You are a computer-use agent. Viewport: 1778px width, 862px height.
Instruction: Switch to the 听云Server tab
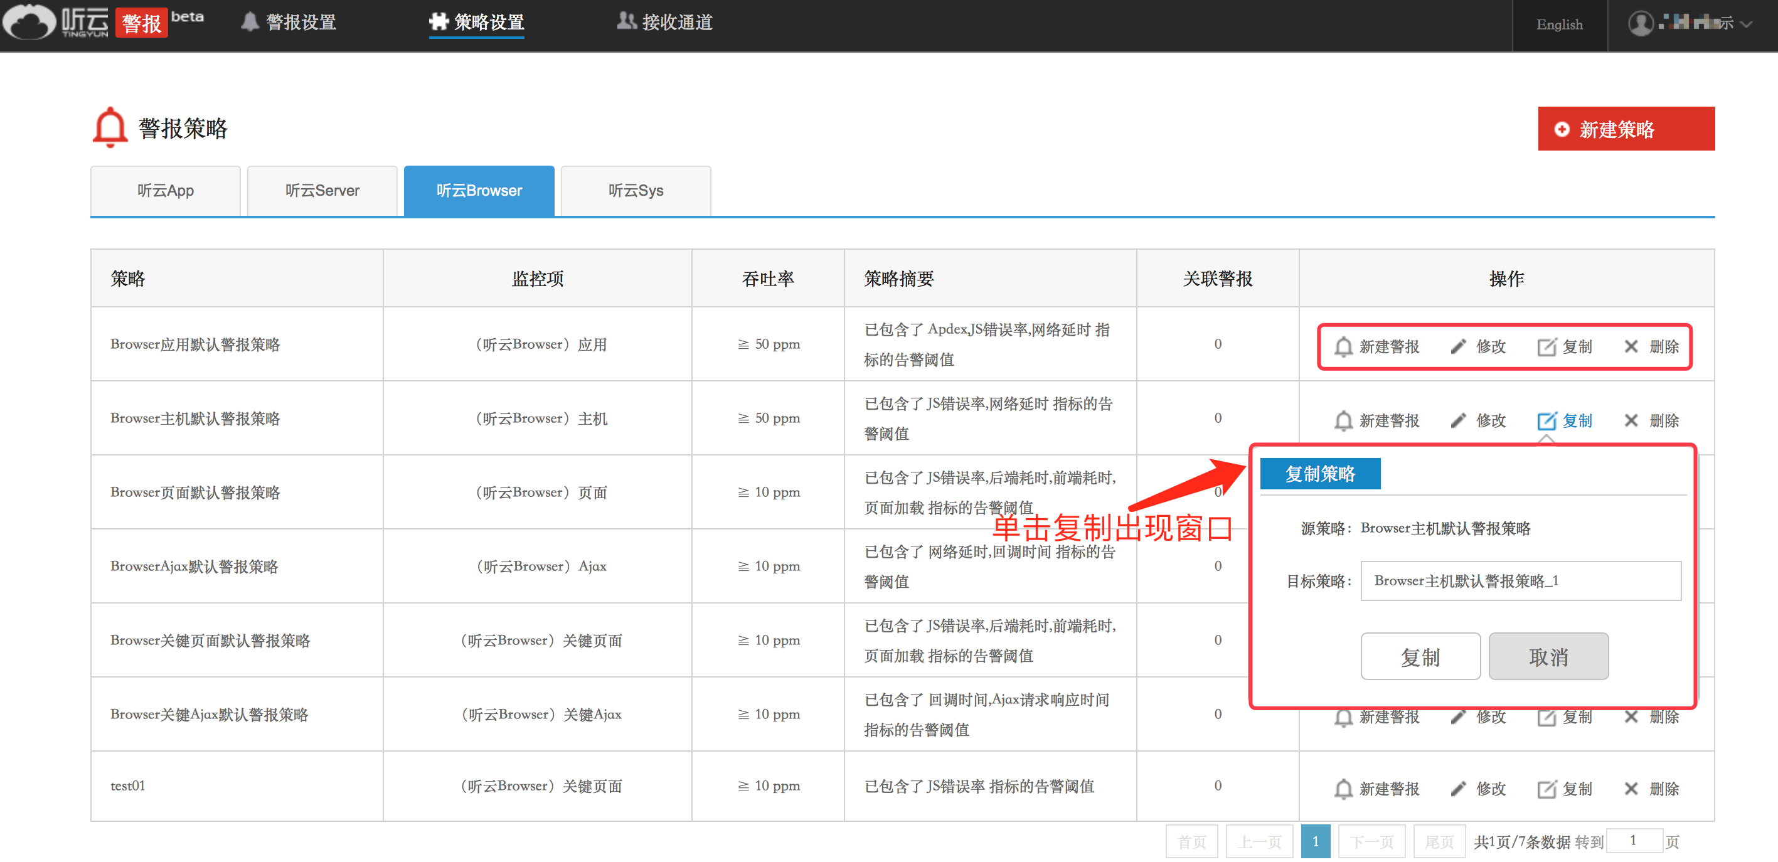[322, 191]
